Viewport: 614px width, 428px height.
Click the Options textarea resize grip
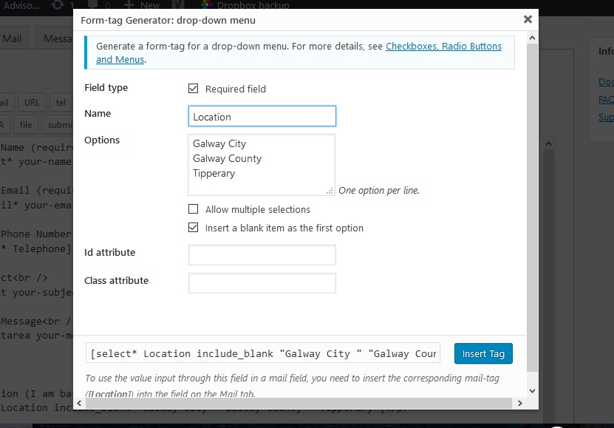click(x=330, y=191)
